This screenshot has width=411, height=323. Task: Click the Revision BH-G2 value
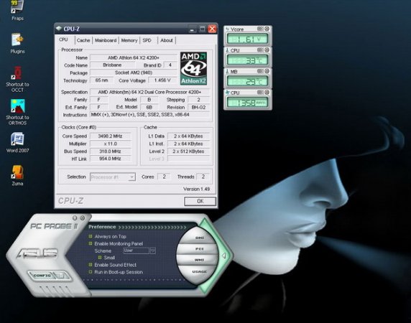pyautogui.click(x=198, y=108)
